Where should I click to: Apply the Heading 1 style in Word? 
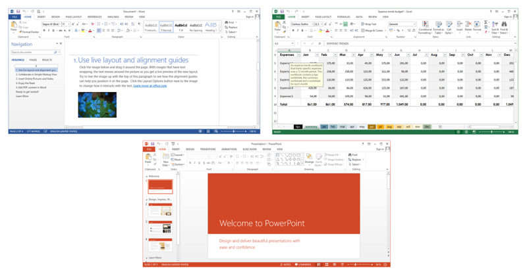[211, 27]
